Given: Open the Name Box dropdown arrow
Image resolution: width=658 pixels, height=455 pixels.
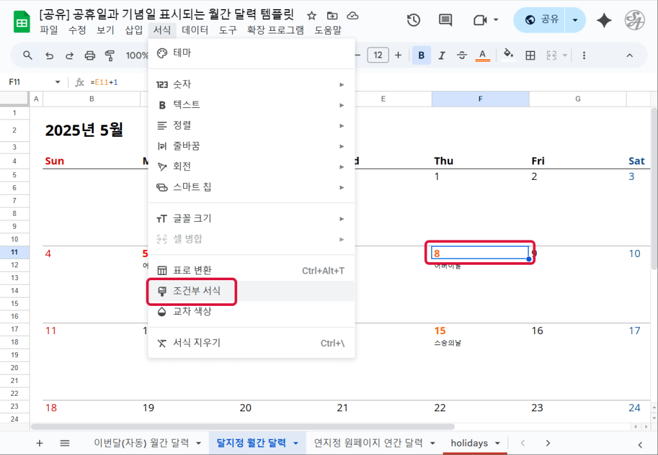Looking at the screenshot, I should [57, 82].
